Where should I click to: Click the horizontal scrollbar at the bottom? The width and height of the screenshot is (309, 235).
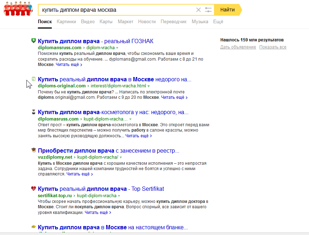154,234
